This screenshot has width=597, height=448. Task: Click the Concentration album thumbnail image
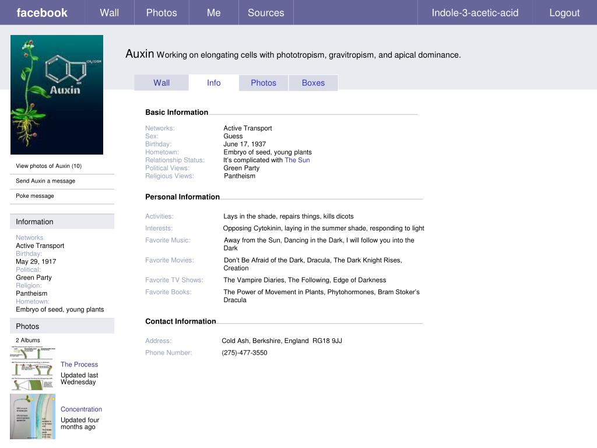33,416
